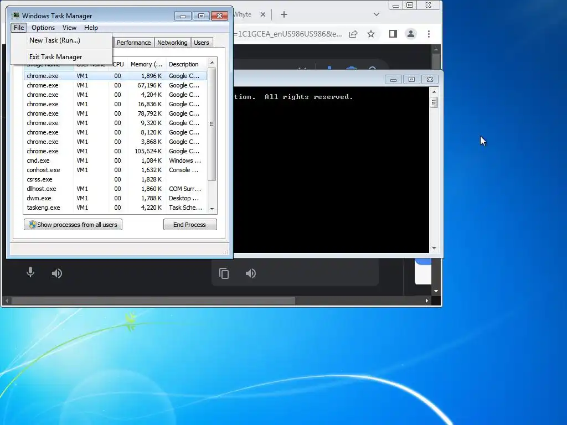The image size is (567, 425).
Task: Click the Chrome page vertical scroll down arrow
Action: [436, 291]
